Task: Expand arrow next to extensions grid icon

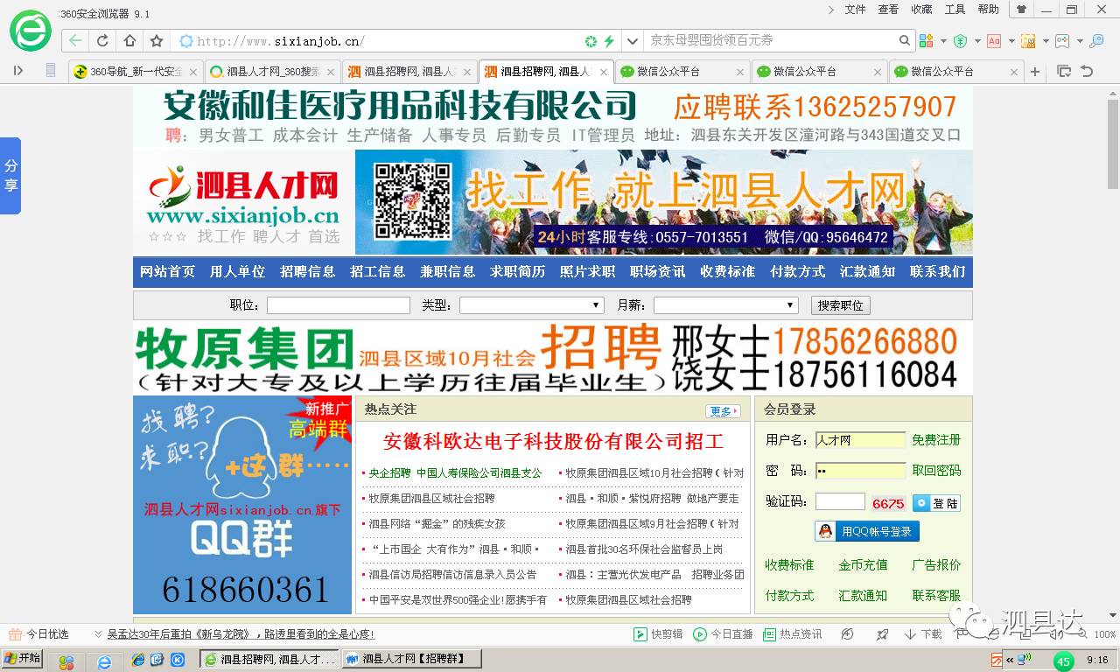Action: (x=943, y=41)
